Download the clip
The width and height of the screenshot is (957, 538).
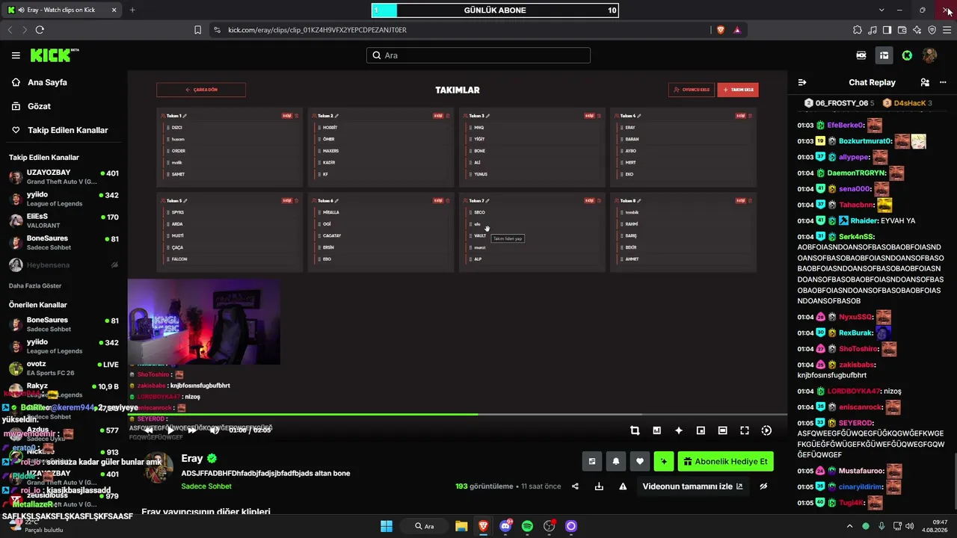click(x=599, y=486)
